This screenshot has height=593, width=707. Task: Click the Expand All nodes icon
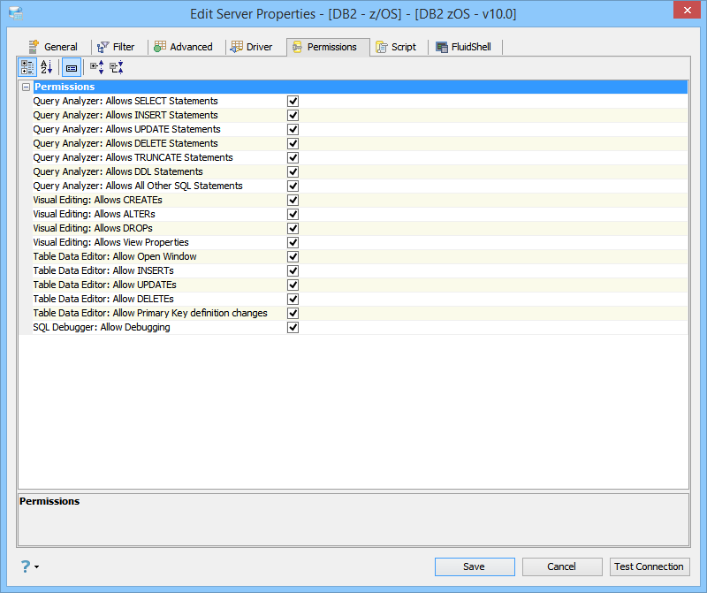(97, 68)
